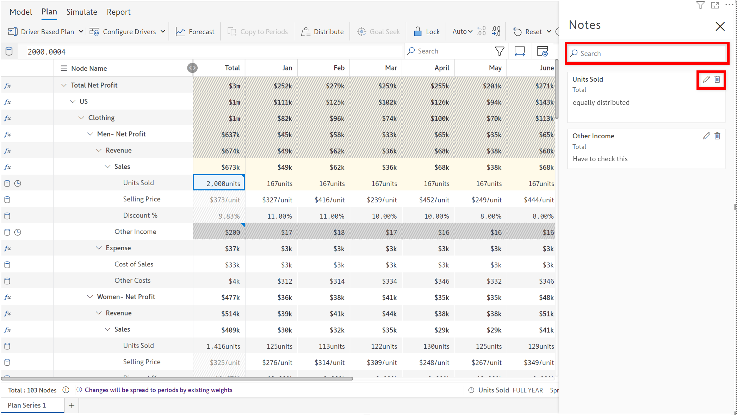Edit the Units Sold note
Screen dimensions: 737x415
[706, 79]
